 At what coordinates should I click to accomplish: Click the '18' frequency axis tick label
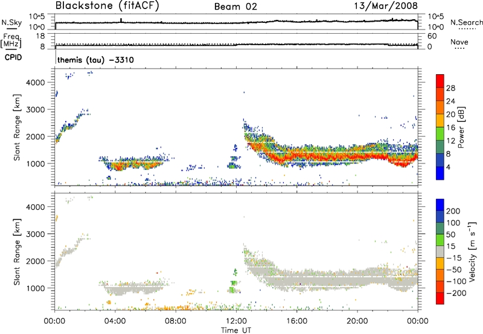pos(40,36)
